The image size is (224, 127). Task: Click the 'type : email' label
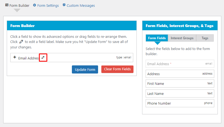(124, 58)
